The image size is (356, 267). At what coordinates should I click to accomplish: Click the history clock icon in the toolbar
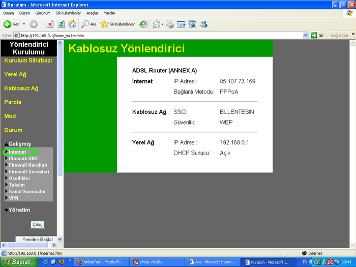(143, 24)
